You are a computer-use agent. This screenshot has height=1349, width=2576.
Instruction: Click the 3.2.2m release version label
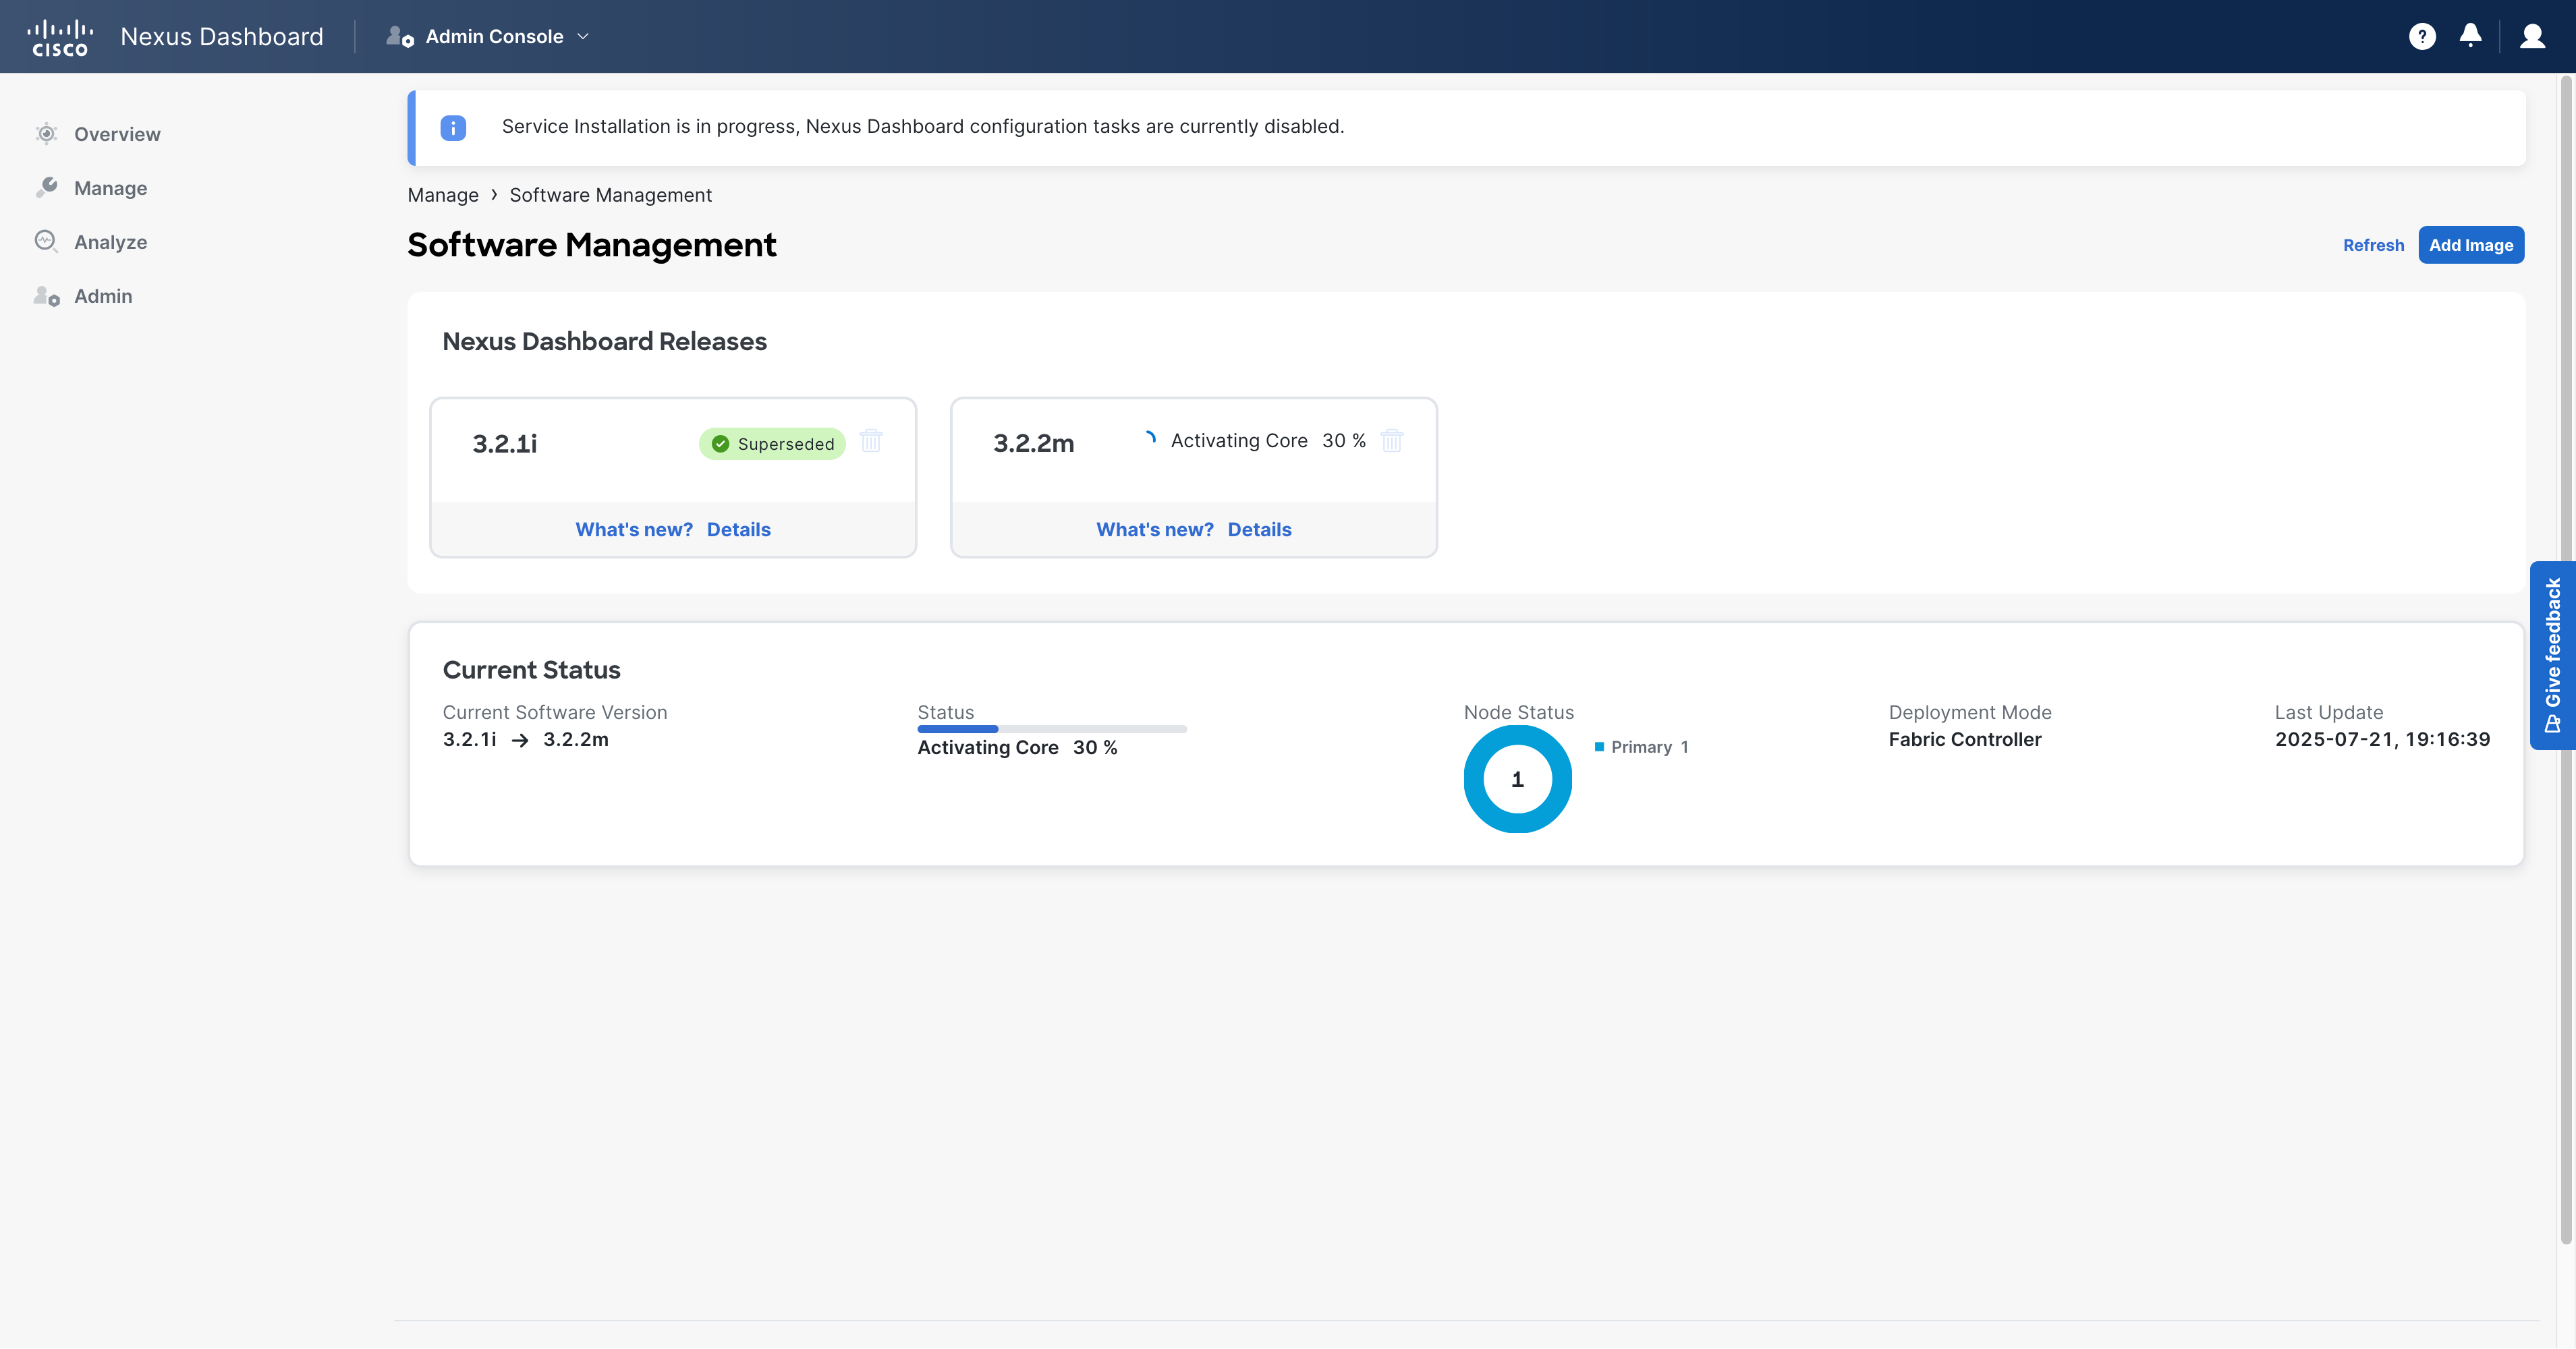pyautogui.click(x=1034, y=444)
